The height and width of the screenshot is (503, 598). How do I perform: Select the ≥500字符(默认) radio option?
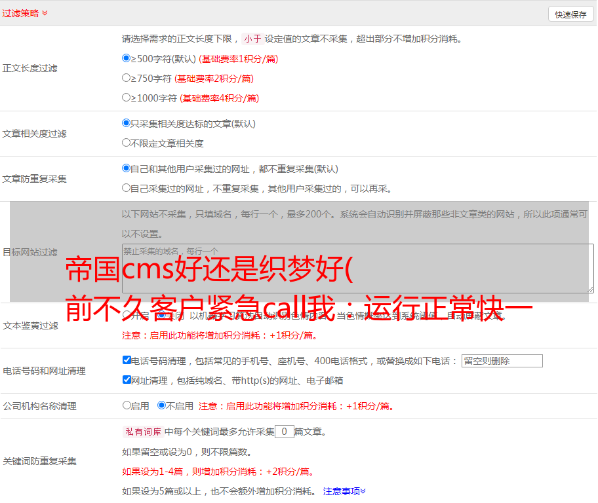coord(126,58)
